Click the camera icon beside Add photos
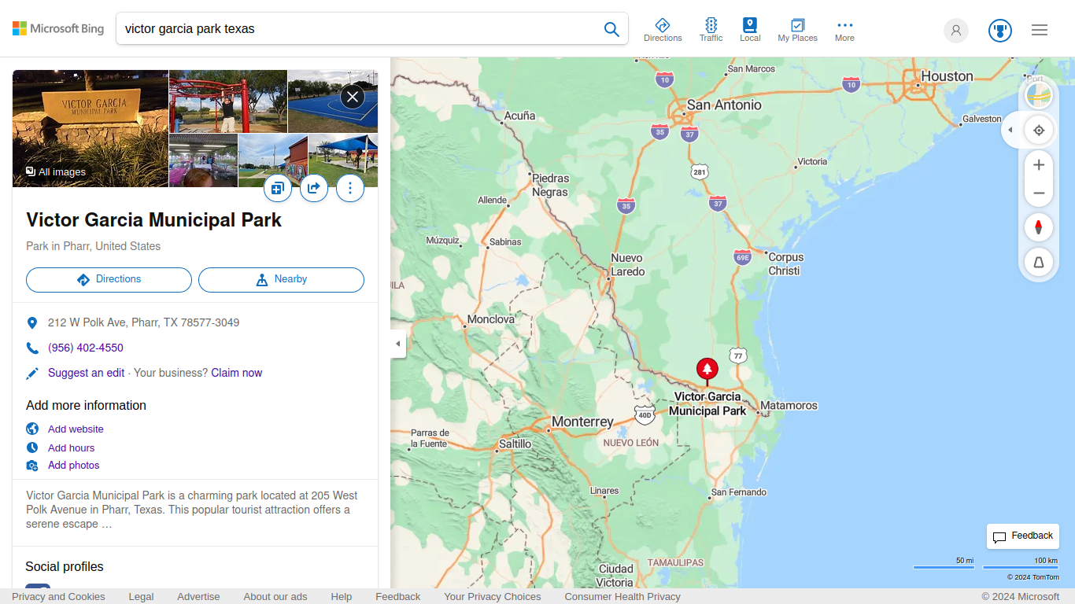Viewport: 1075px width, 604px height. (32, 466)
